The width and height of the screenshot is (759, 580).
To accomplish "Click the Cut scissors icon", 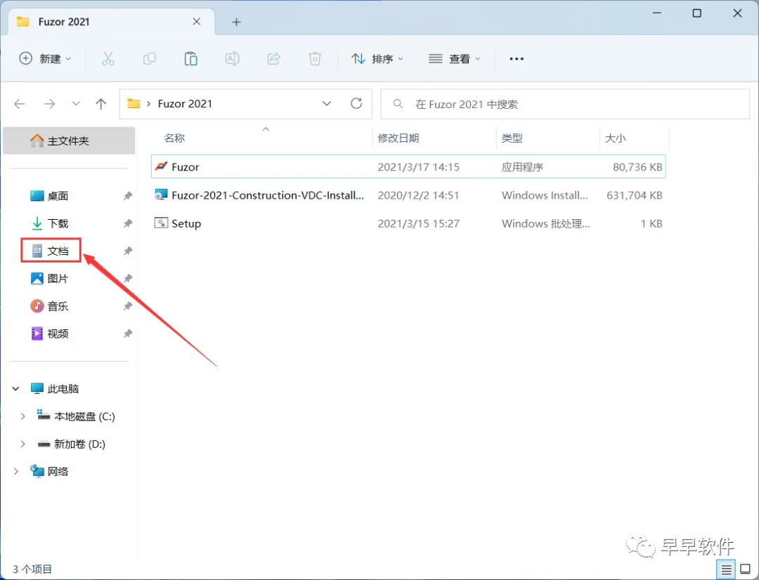I will coord(108,58).
